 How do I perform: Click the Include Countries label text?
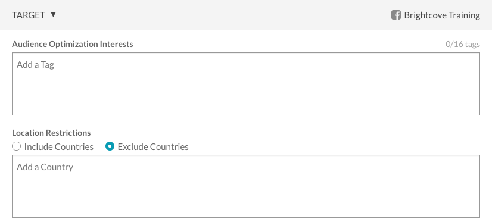tap(59, 147)
